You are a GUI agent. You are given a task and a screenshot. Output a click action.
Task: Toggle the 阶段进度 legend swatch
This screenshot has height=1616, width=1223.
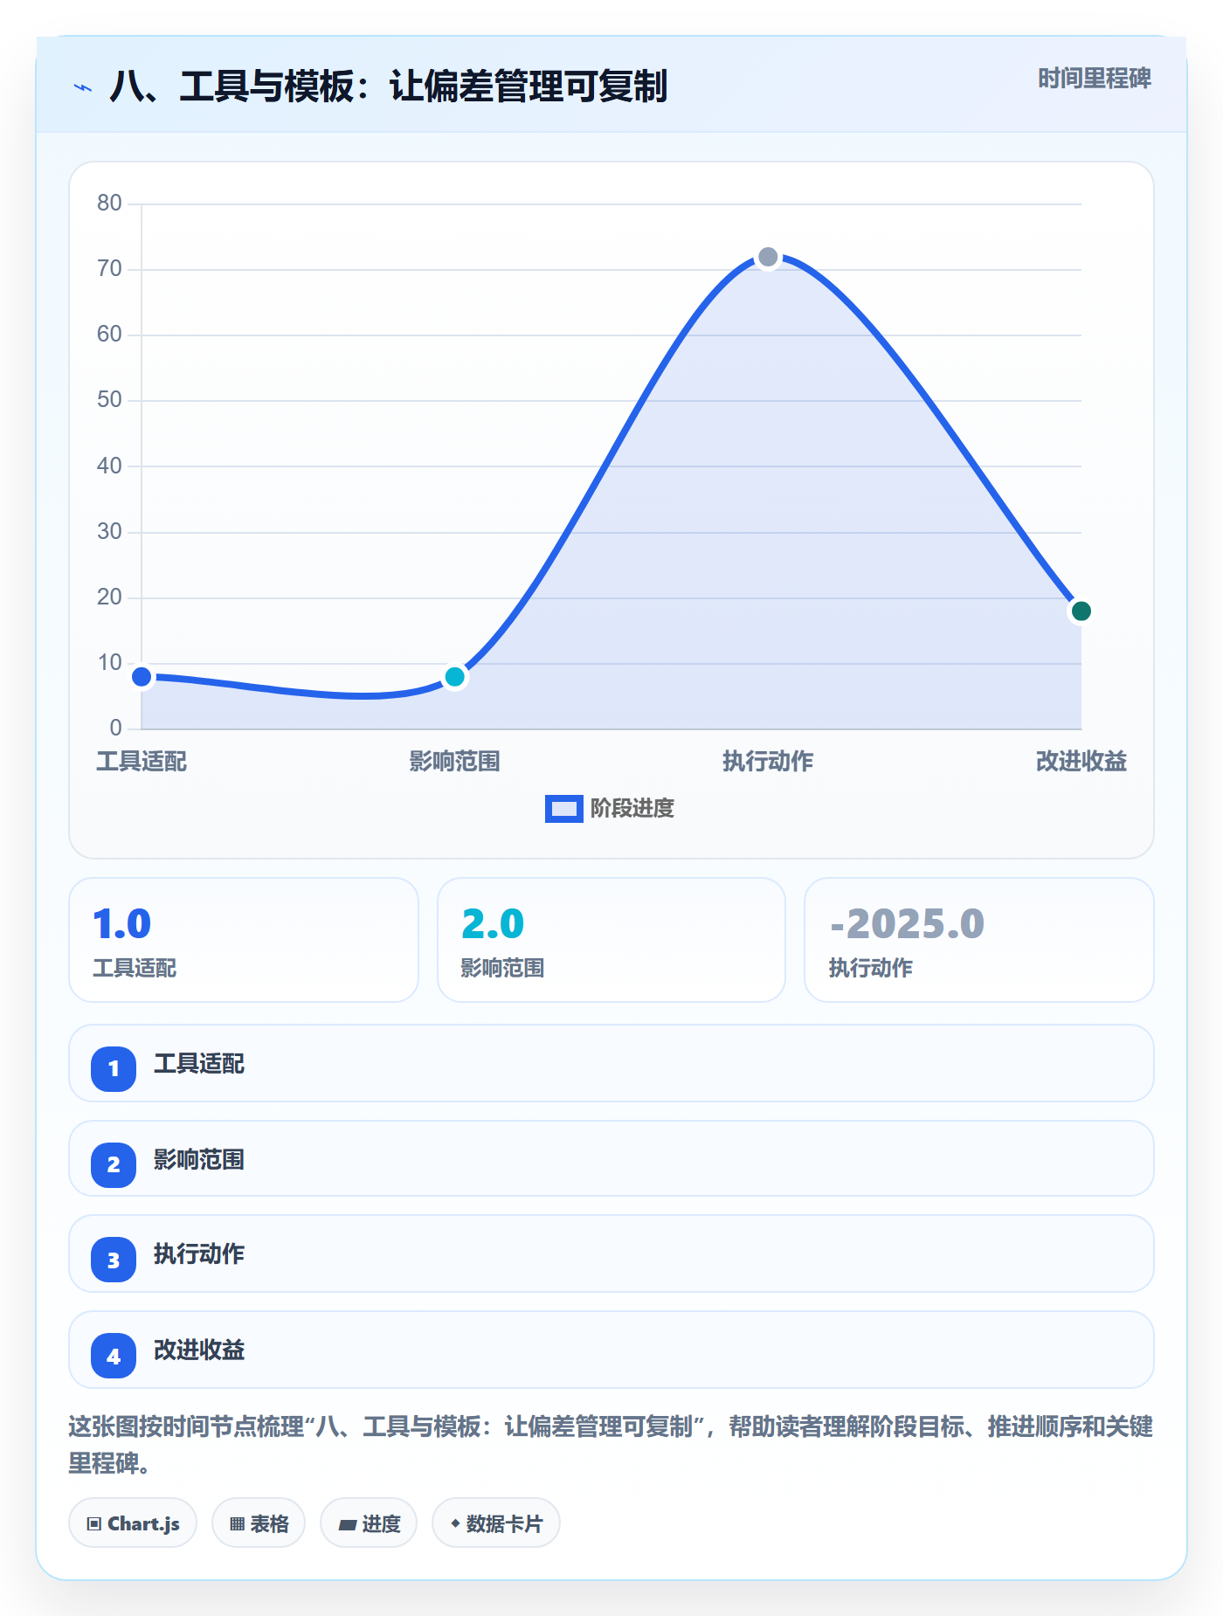coord(563,809)
